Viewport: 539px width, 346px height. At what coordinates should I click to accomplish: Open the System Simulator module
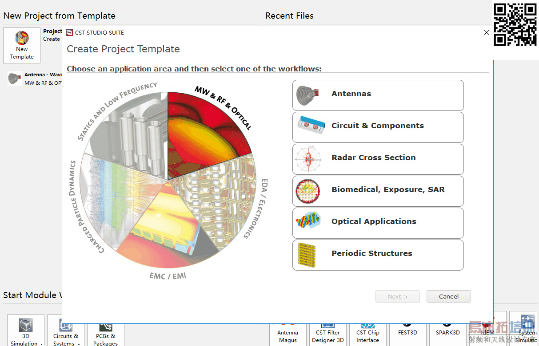[x=527, y=328]
